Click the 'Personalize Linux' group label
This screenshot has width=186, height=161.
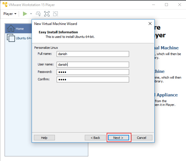pyautogui.click(x=46, y=48)
